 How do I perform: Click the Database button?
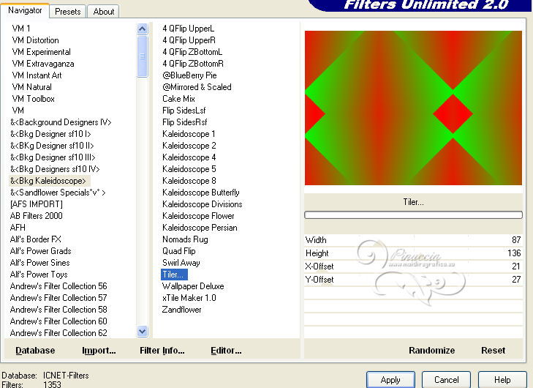point(35,351)
